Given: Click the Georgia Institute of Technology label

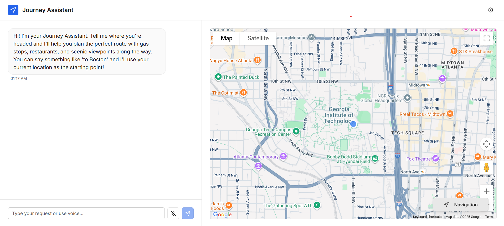Looking at the screenshot, I should pyautogui.click(x=339, y=115).
